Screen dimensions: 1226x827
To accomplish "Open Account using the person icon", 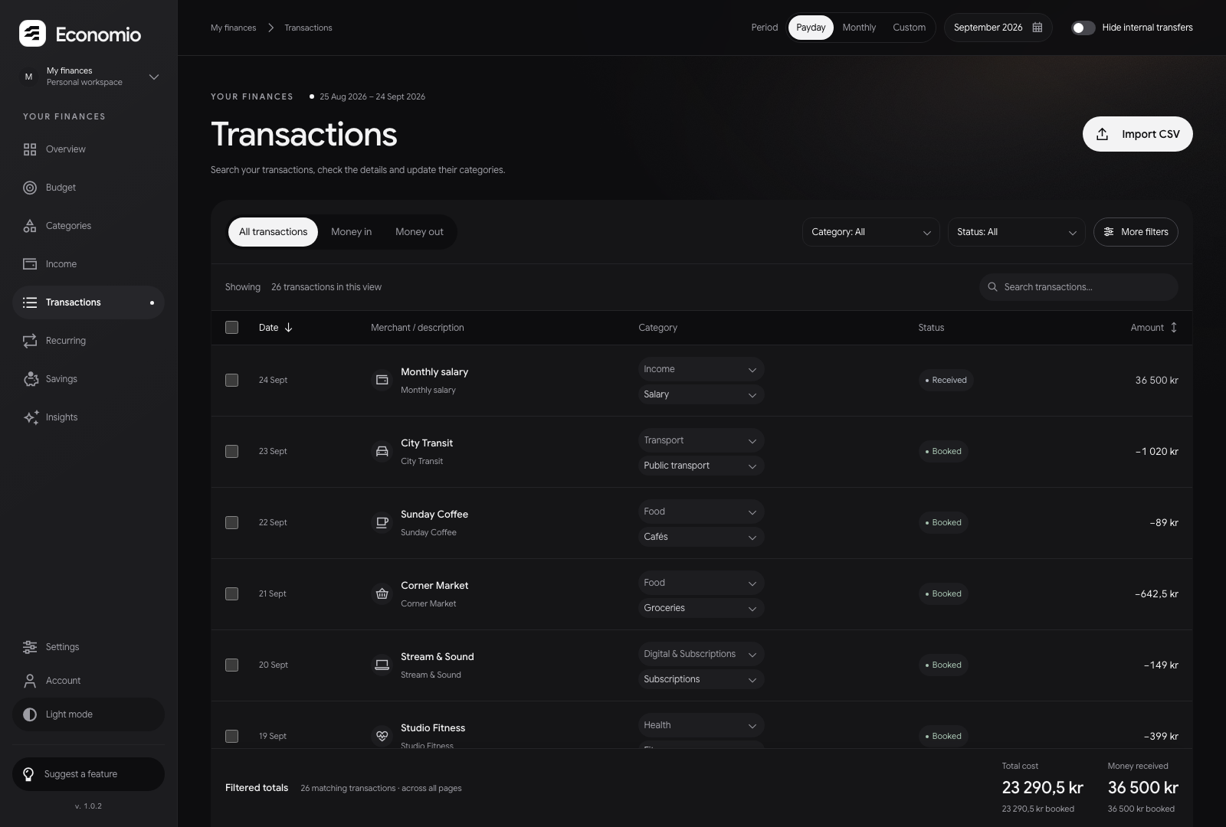I will [30, 681].
